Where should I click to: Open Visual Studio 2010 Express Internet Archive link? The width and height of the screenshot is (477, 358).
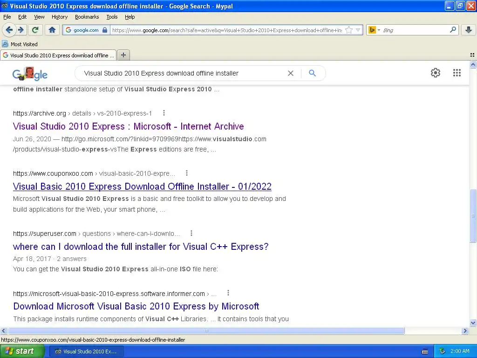click(129, 126)
